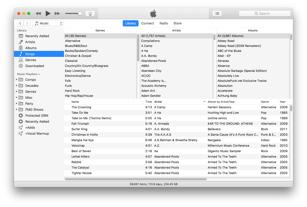Sort by Album by Artist/Year column header
Screen dimensions: 307x207
(233, 102)
